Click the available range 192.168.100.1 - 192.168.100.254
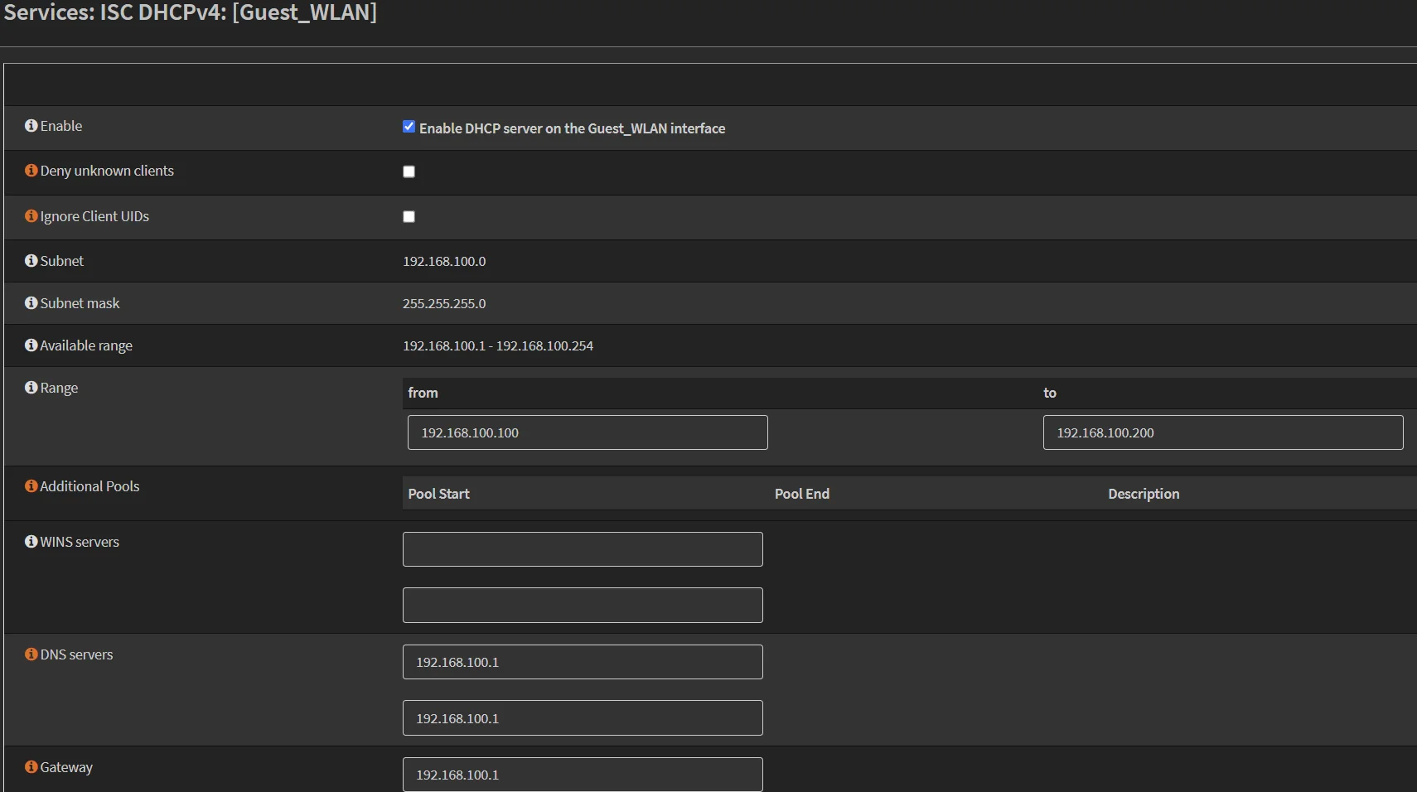This screenshot has height=792, width=1417. pyautogui.click(x=498, y=345)
